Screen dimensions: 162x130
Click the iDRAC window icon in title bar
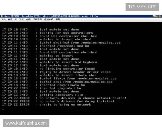pyautogui.click(x=2, y=16)
